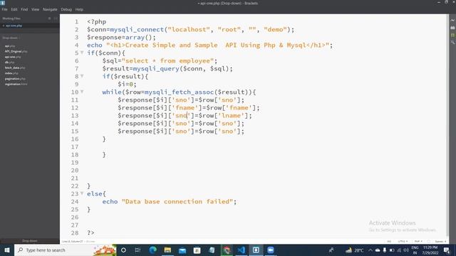Click line number 13 in gutter
This screenshot has height=256, width=456.
(75, 115)
